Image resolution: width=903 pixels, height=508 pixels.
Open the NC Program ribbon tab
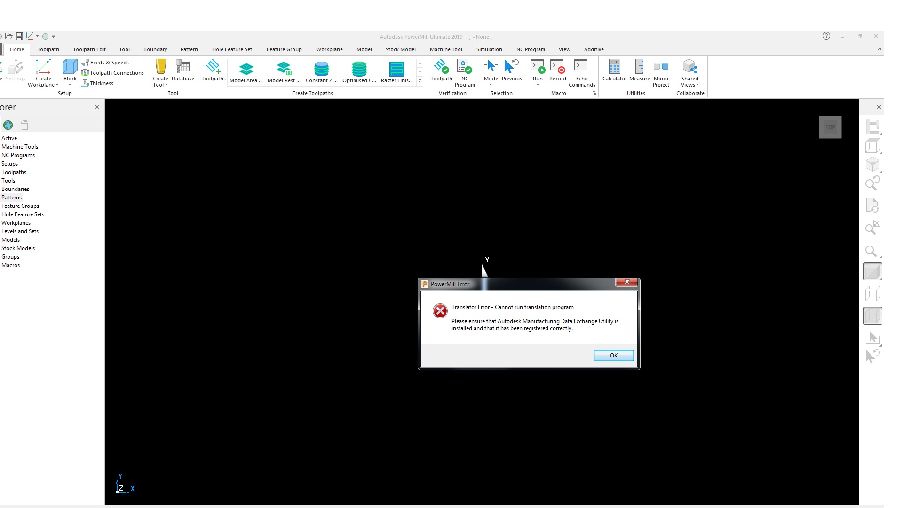coord(530,49)
